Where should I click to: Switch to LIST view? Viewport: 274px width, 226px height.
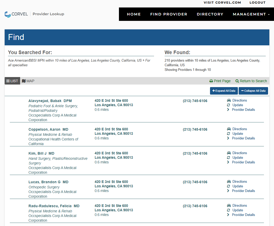pyautogui.click(x=12, y=81)
